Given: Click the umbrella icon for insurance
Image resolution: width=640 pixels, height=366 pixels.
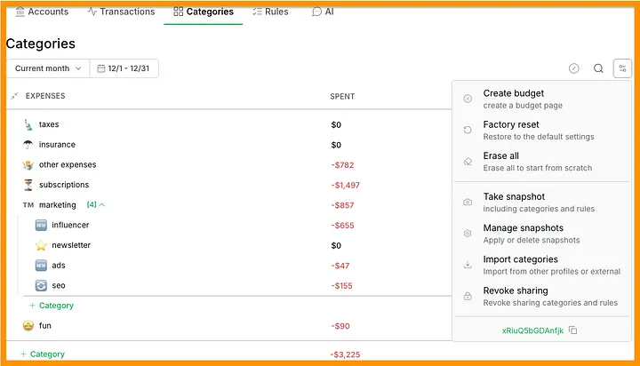Looking at the screenshot, I should click(28, 145).
